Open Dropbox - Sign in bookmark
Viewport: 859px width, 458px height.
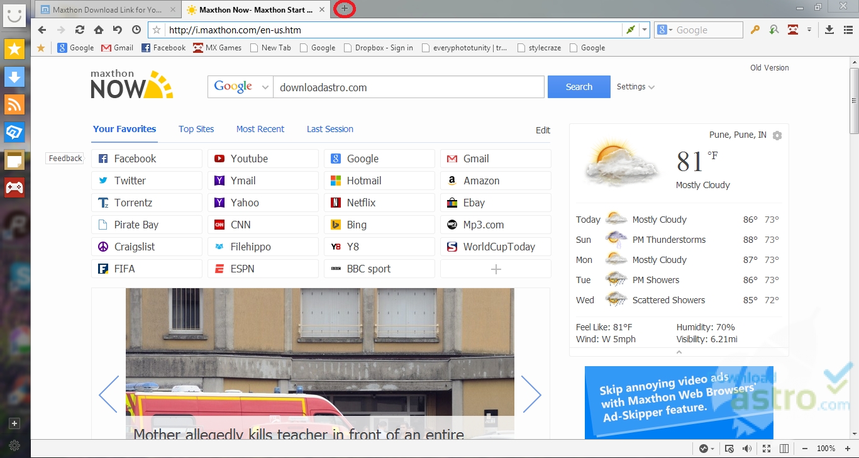(378, 47)
